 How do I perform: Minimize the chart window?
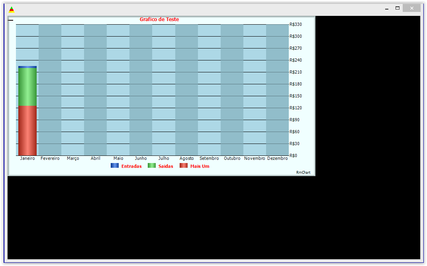click(387, 9)
